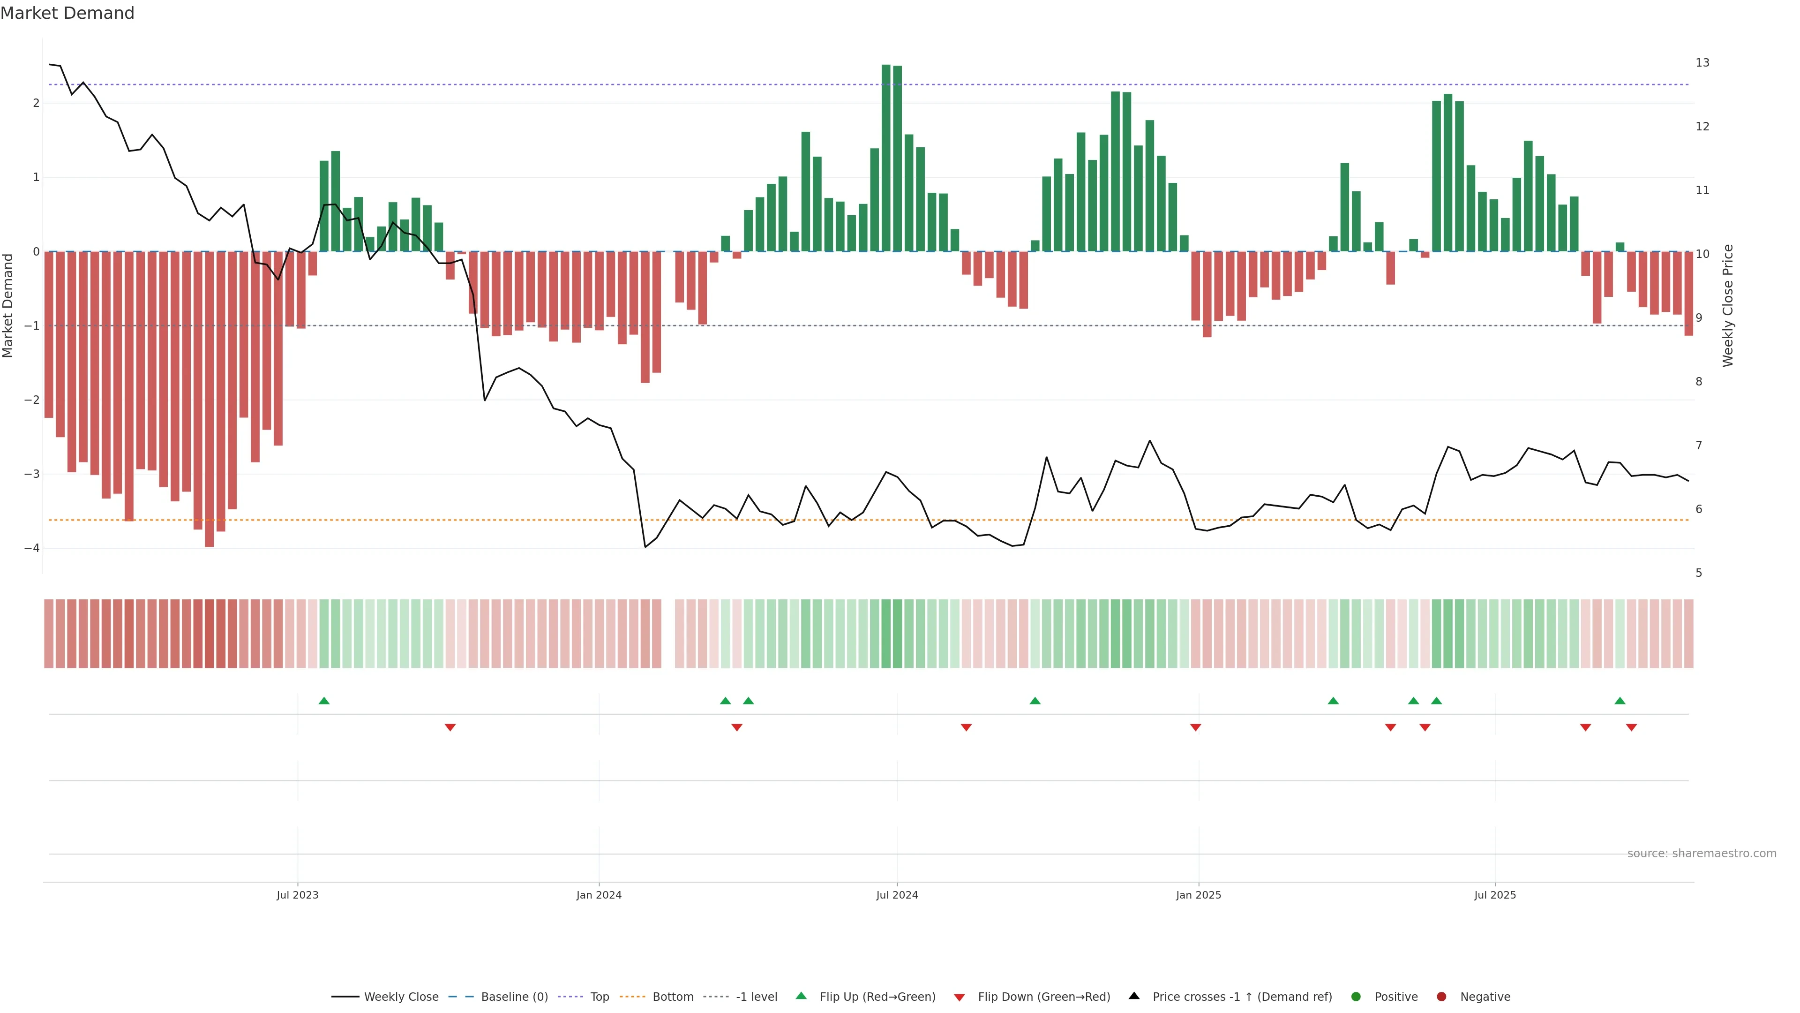This screenshot has height=1013, width=1800.
Task: Toggle the Top legend entry
Action: (599, 996)
